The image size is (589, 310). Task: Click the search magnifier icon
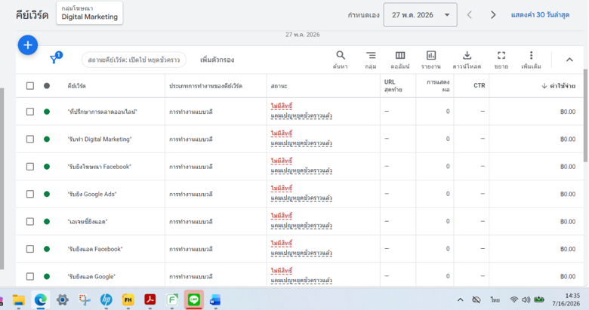tap(341, 56)
